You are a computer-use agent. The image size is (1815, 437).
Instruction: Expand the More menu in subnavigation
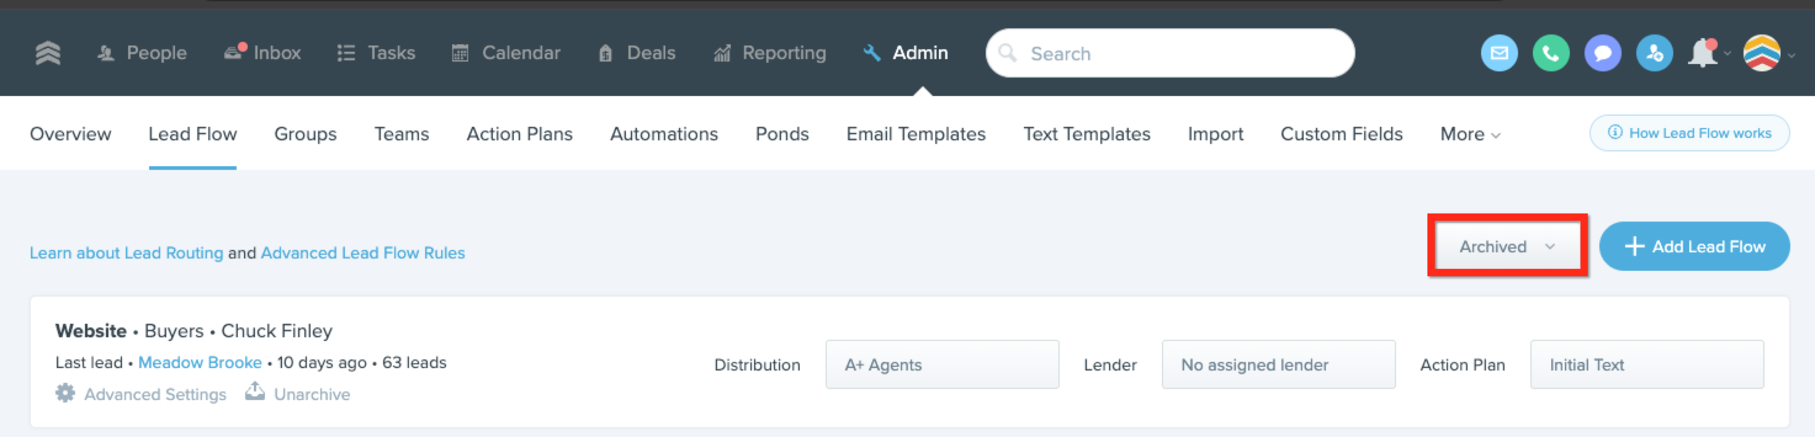tap(1470, 134)
